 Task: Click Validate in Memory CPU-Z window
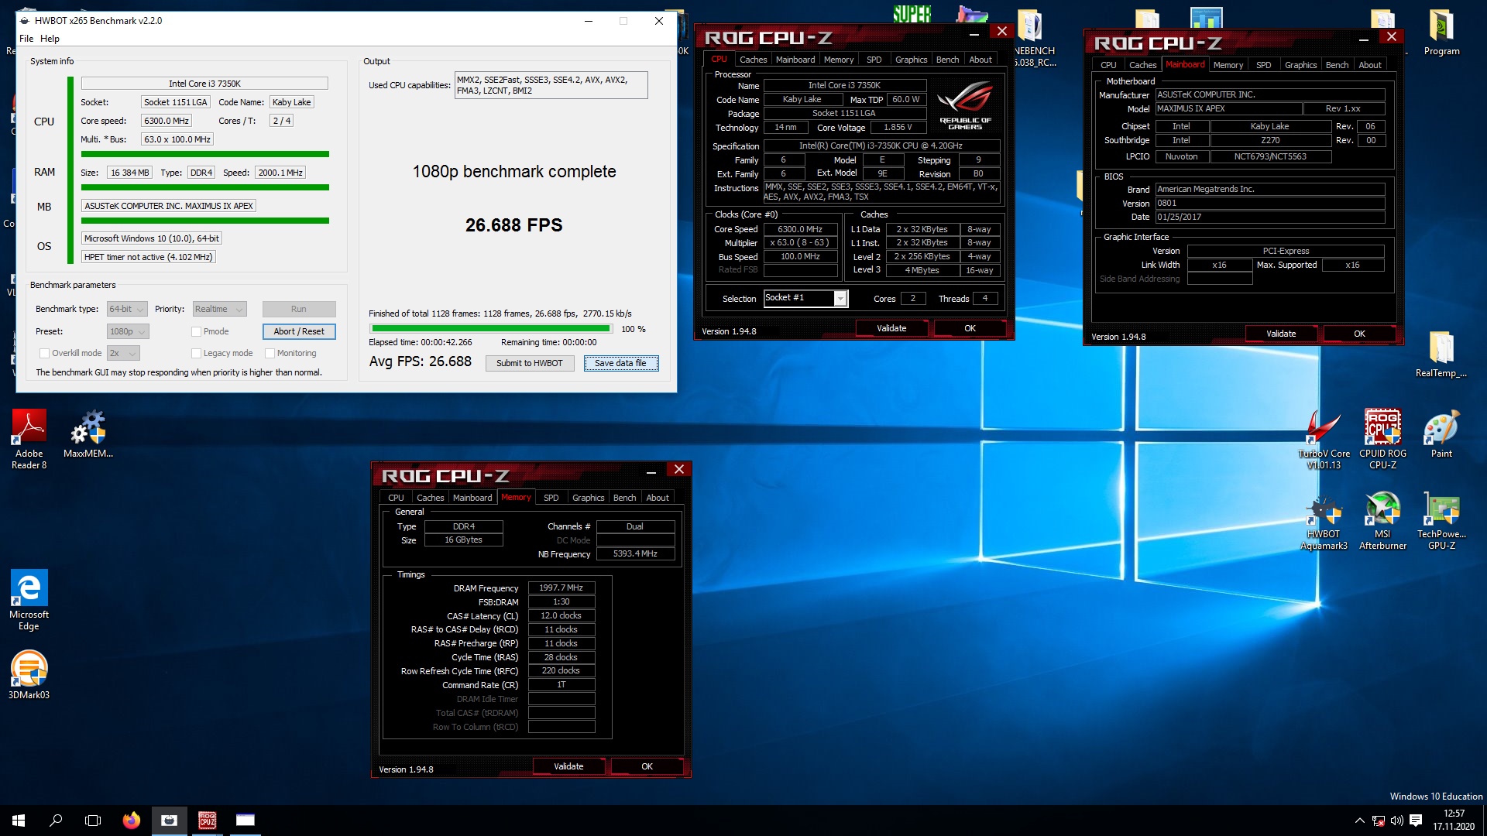coord(568,766)
